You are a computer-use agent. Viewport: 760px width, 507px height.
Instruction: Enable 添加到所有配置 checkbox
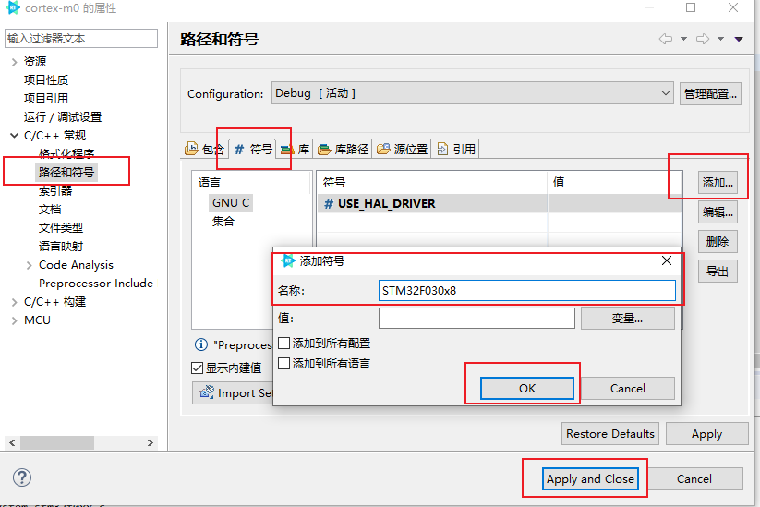click(x=284, y=344)
